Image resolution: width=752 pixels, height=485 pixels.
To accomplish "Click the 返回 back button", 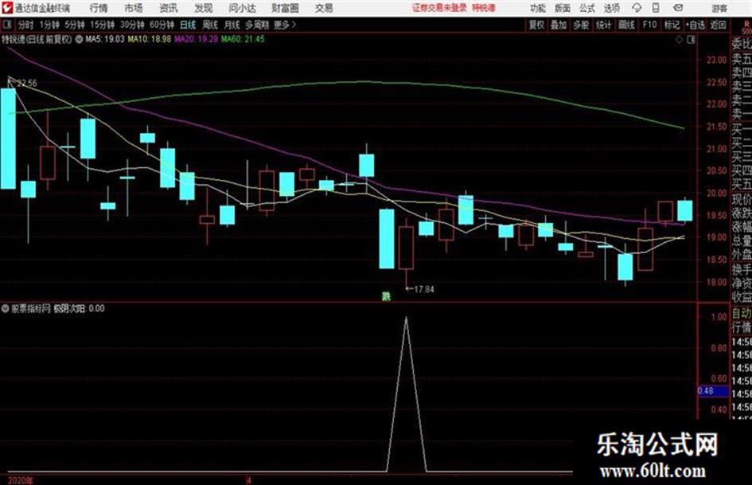I will coord(718,25).
